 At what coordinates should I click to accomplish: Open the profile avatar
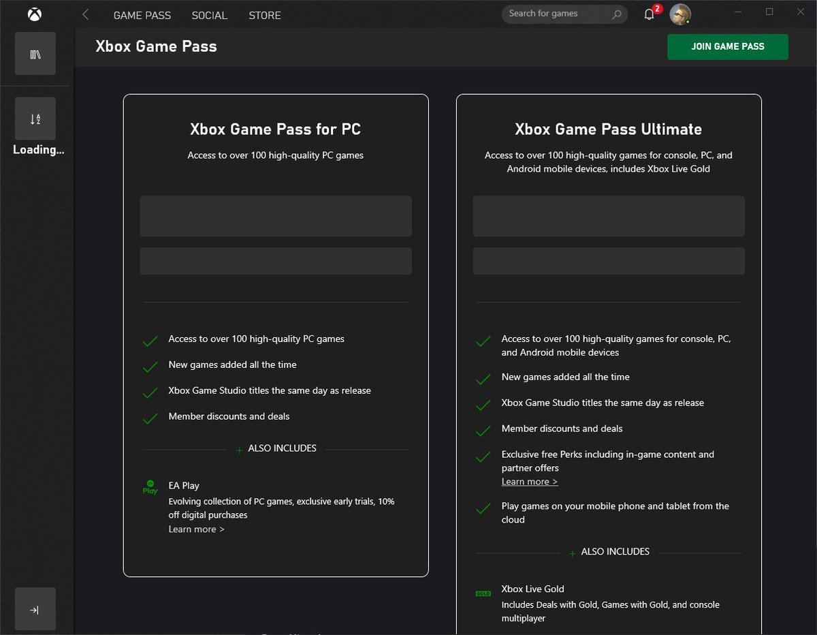(x=680, y=14)
